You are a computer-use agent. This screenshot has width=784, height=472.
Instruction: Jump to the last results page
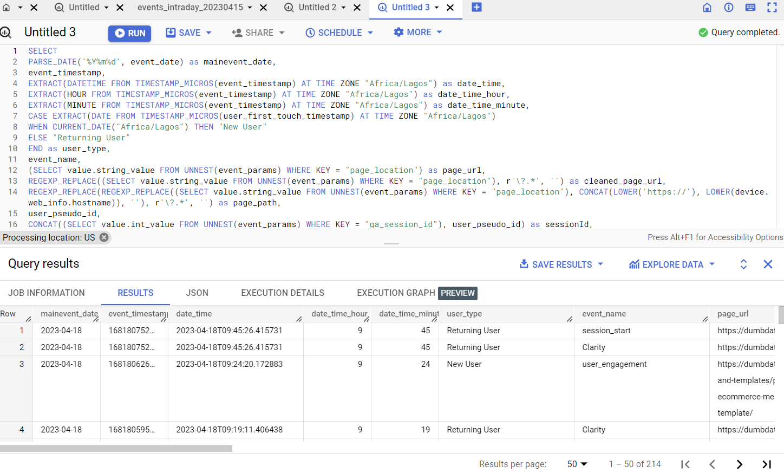coord(767,464)
